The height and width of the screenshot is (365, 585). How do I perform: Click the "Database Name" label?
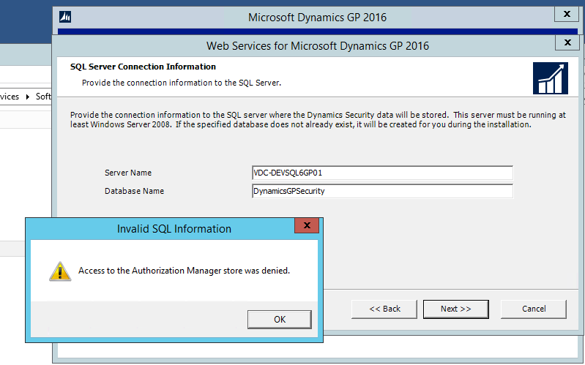point(134,191)
